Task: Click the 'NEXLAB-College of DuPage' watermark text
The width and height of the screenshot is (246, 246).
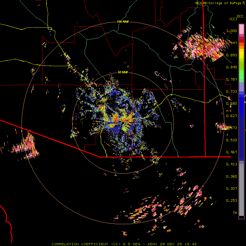Action: tap(218, 3)
